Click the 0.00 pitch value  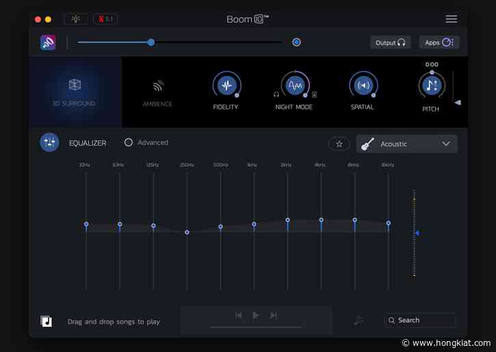[432, 64]
